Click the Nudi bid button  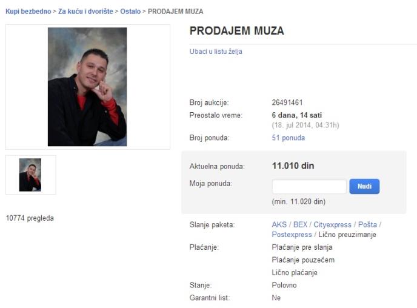pos(364,186)
